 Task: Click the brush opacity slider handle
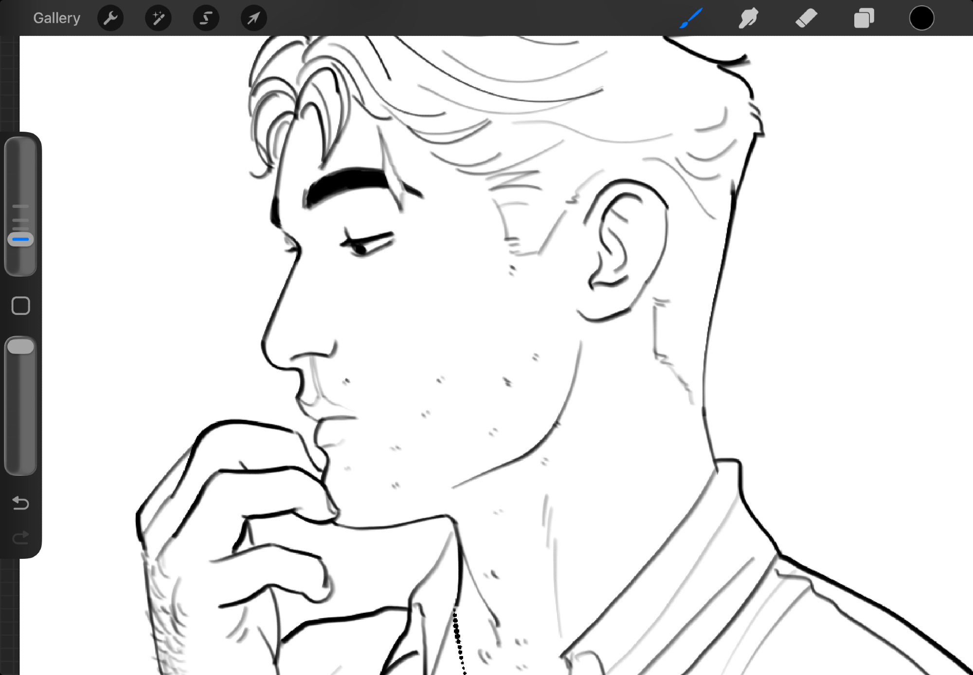[x=20, y=347]
